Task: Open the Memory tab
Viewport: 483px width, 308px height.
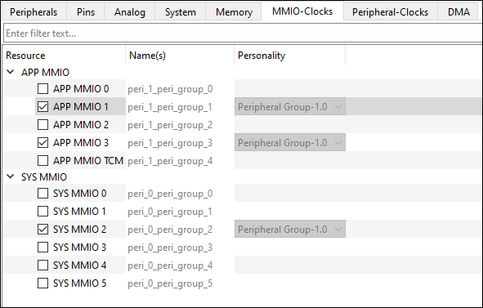Action: [x=234, y=12]
